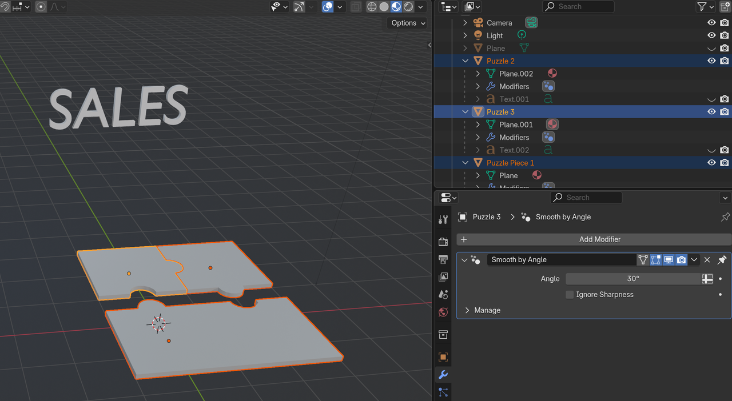The width and height of the screenshot is (732, 401).
Task: Select the Light object in outliner
Action: tap(495, 35)
